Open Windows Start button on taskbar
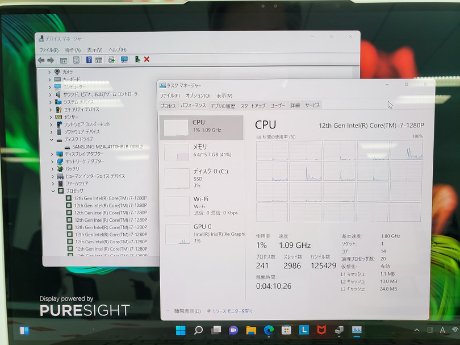This screenshot has height=345, width=460. (x=181, y=330)
